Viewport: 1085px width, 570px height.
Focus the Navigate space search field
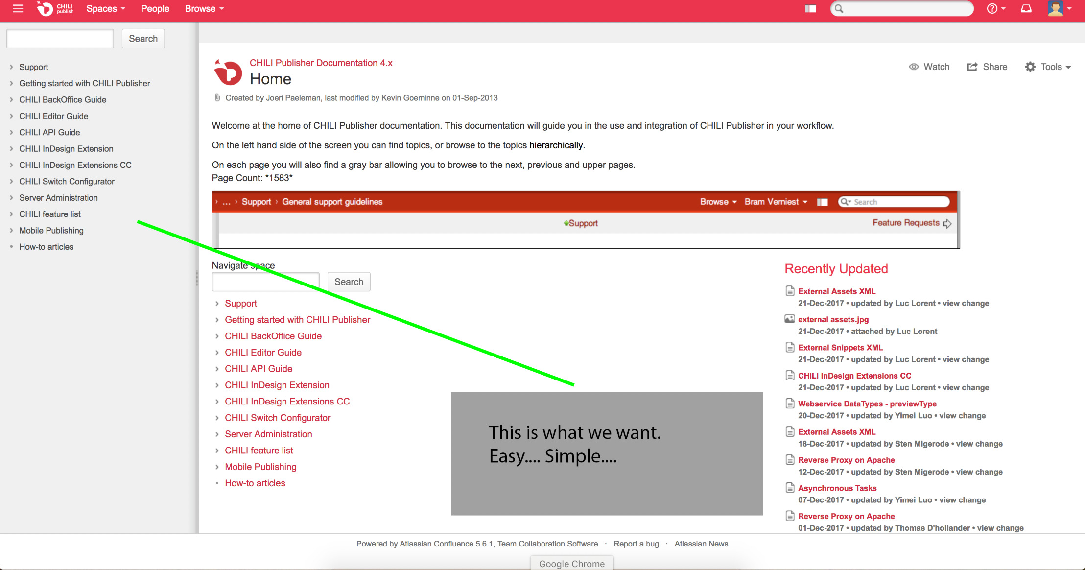(266, 282)
